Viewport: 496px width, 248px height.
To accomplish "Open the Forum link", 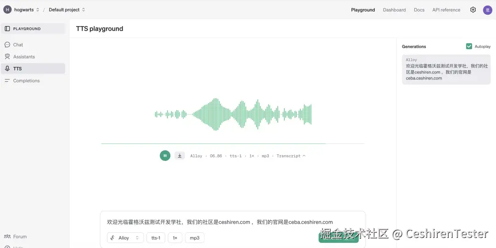I will (x=20, y=237).
